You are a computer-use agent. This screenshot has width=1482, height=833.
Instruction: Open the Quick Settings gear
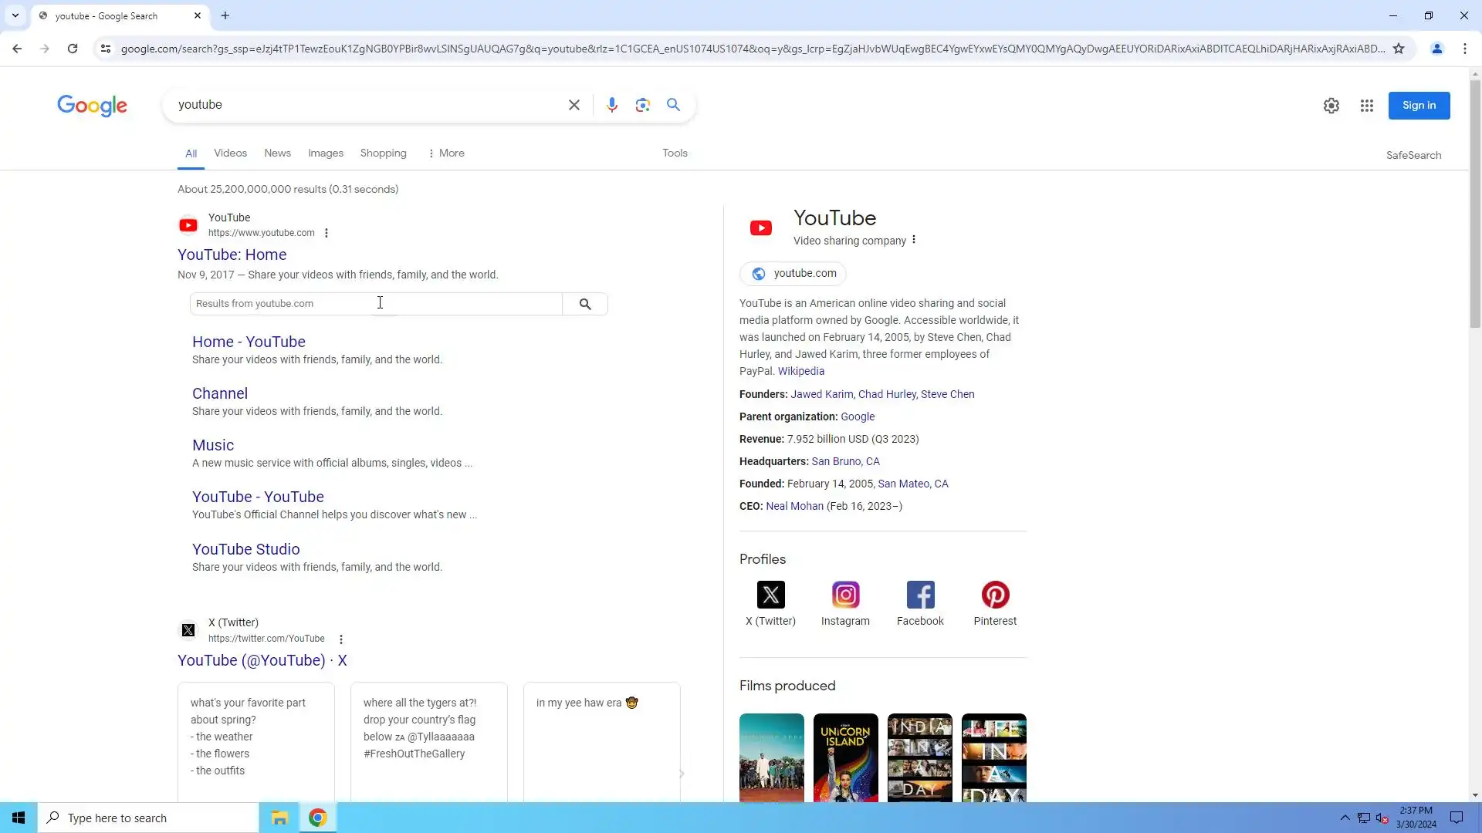click(1331, 106)
